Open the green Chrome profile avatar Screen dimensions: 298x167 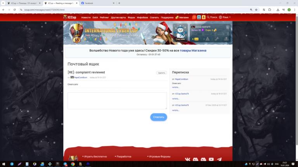coord(289,10)
